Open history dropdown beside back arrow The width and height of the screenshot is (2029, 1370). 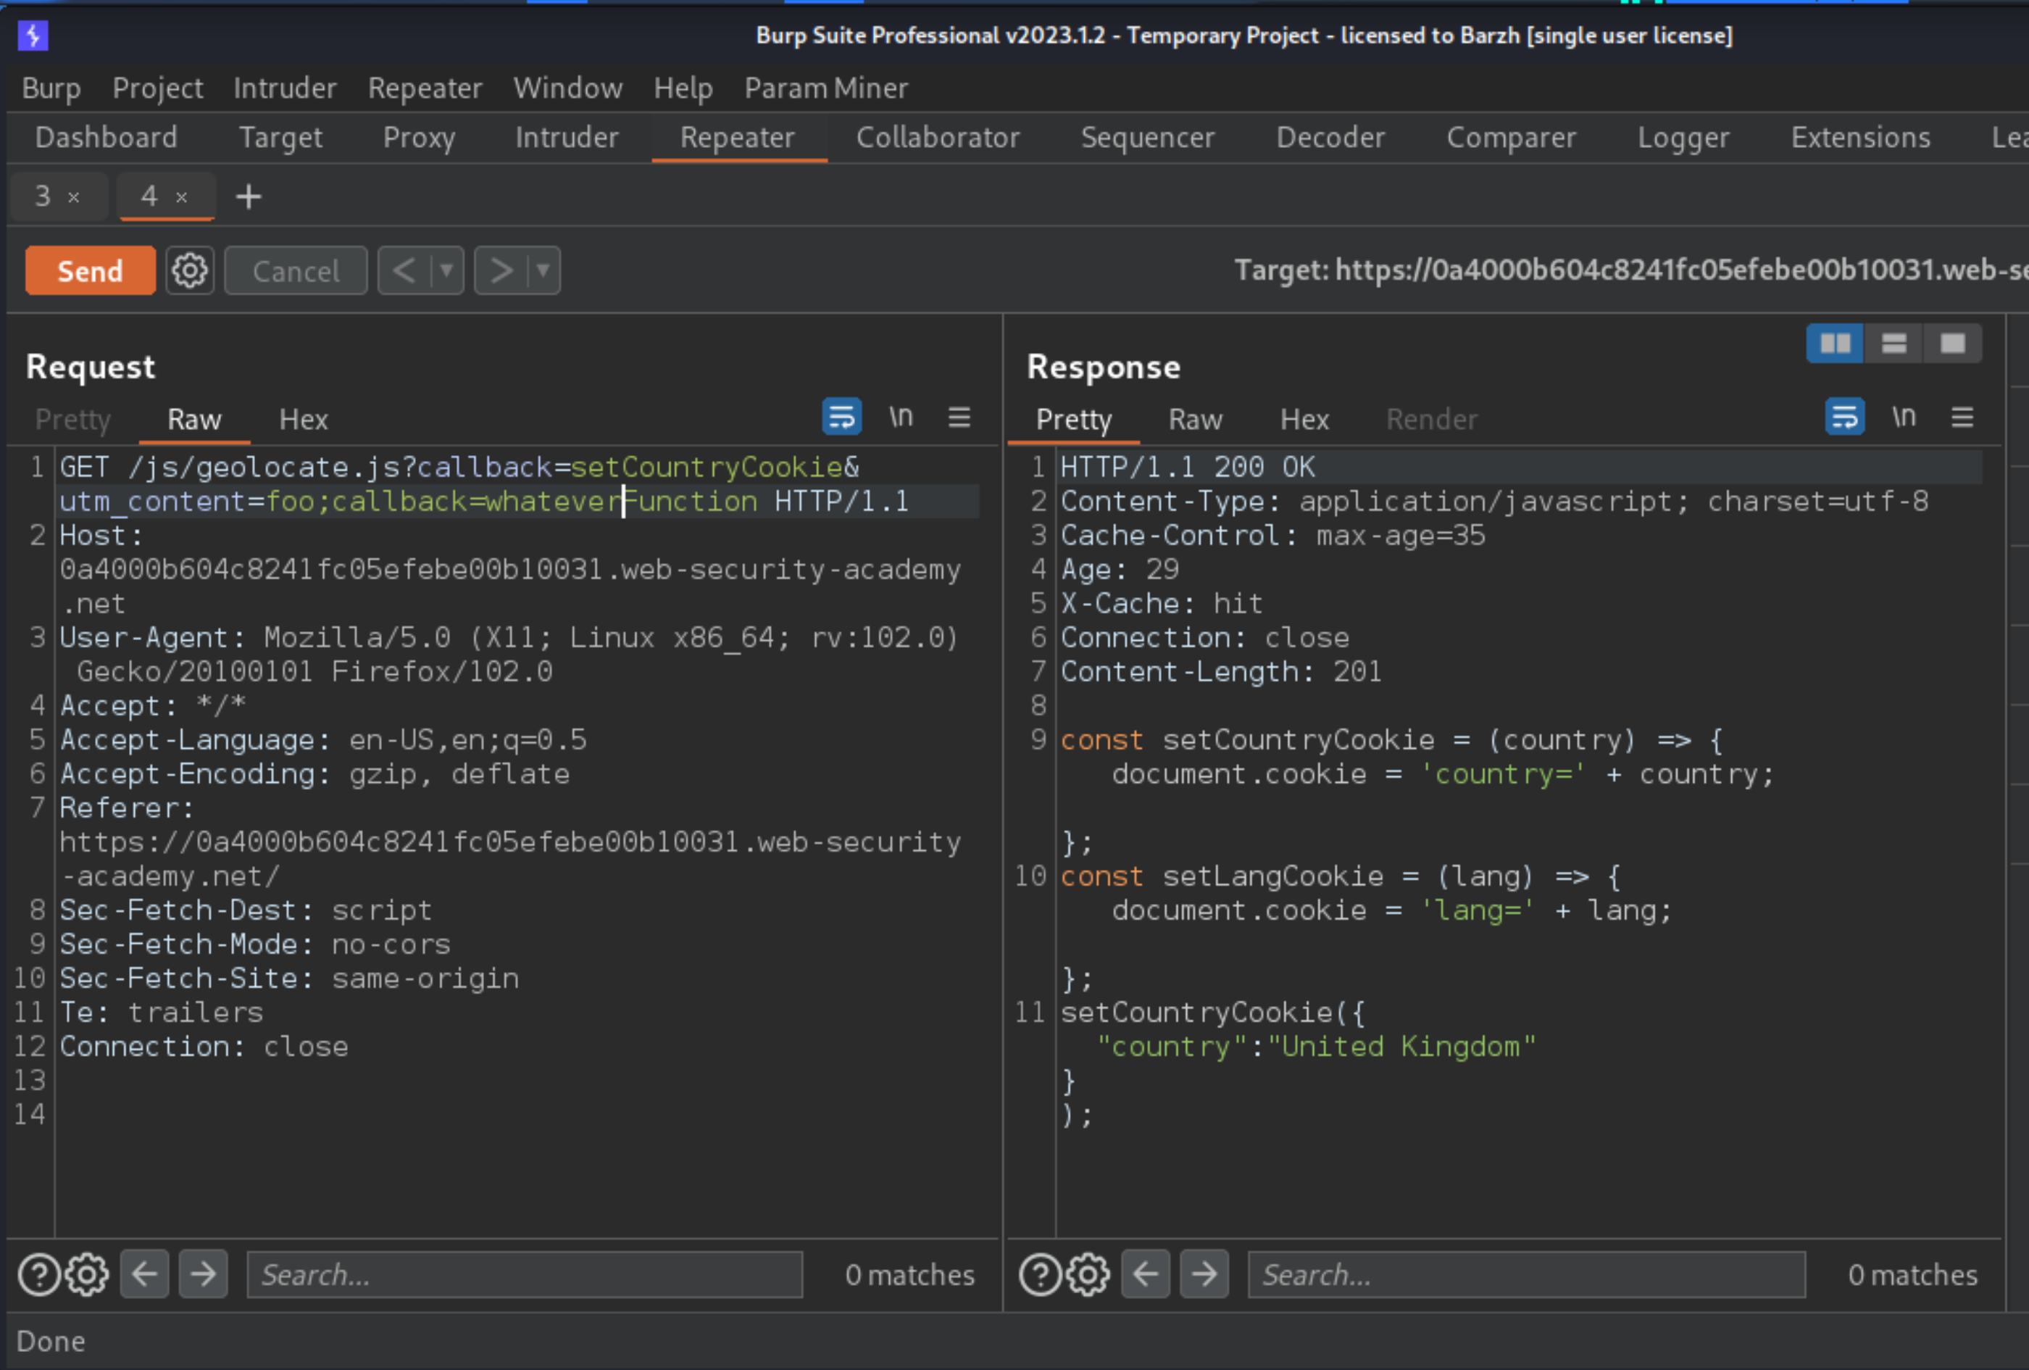(x=446, y=270)
